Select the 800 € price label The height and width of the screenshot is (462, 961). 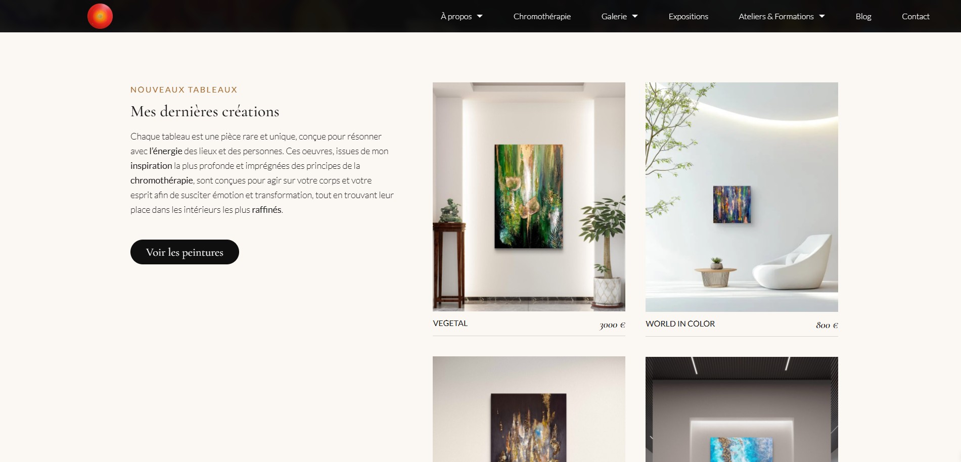[x=827, y=325]
